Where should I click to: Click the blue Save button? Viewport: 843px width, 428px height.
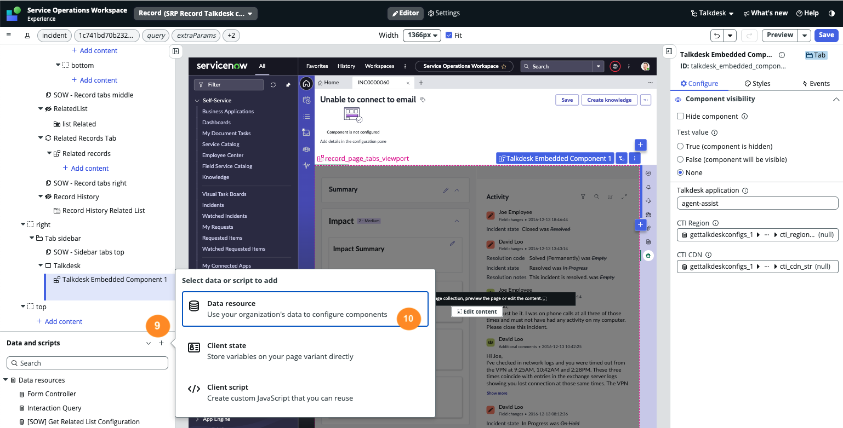pyautogui.click(x=826, y=35)
